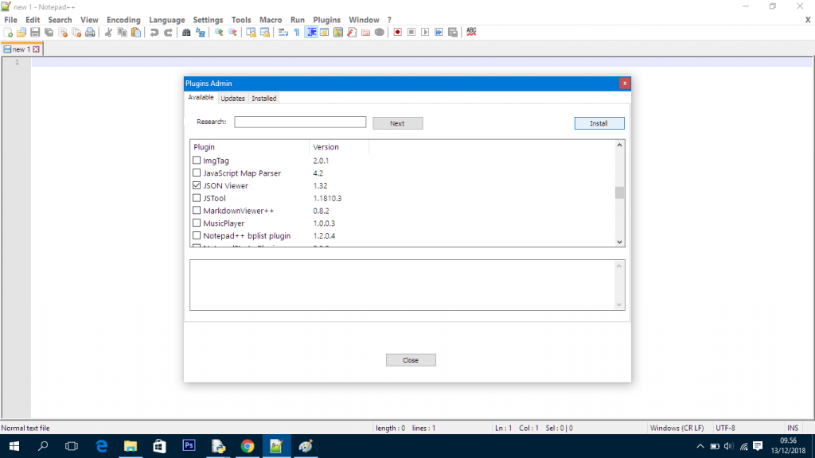Tick the JSTool plugin checkbox

point(197,198)
